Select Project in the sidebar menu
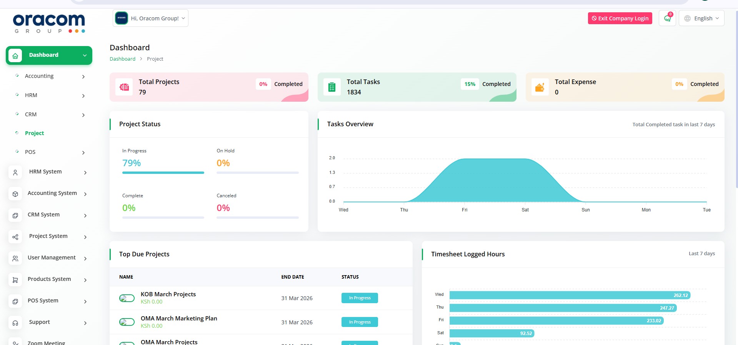 click(x=35, y=133)
